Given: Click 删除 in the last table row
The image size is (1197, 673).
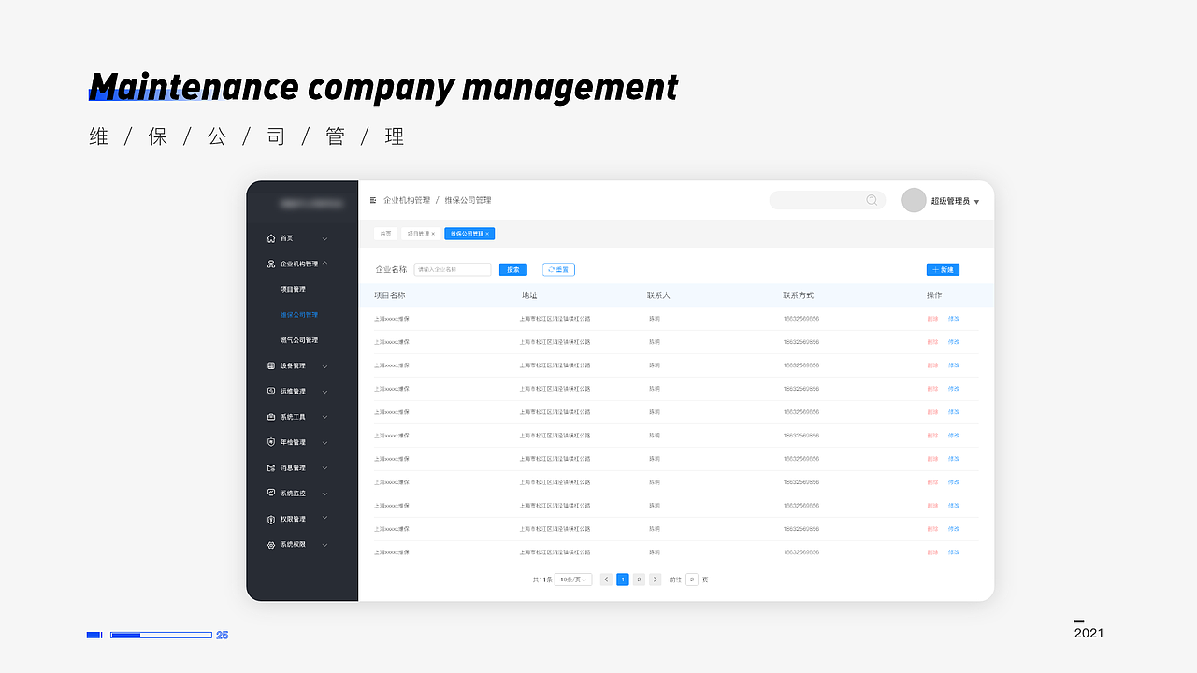Looking at the screenshot, I should 932,552.
